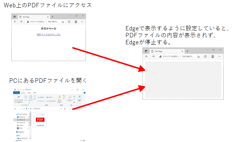This screenshot has width=236, height=142.
Task: Select ダウンロード in Explorer sidebar
Action: click(x=21, y=120)
